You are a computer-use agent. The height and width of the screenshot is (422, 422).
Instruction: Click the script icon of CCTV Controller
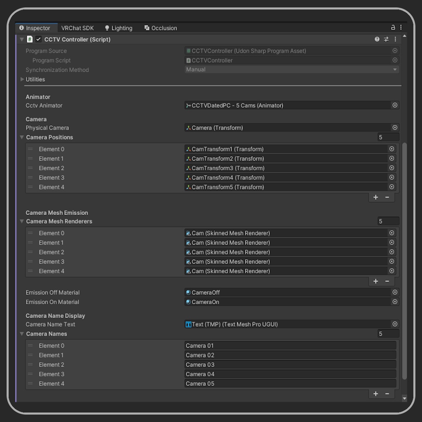pyautogui.click(x=30, y=39)
